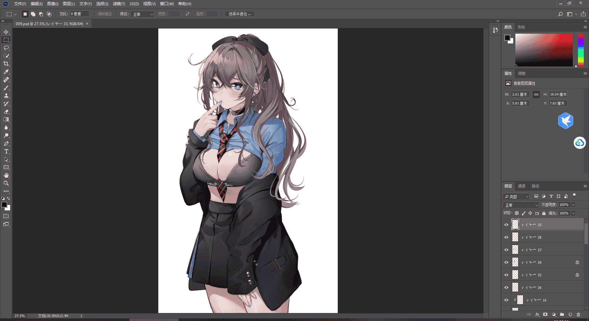Image resolution: width=589 pixels, height=321 pixels.
Task: Open the 样式 style dropdown
Action: point(142,14)
